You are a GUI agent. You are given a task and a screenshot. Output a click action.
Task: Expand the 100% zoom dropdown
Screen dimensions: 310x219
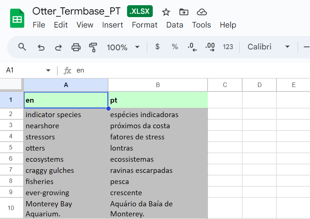tap(137, 47)
